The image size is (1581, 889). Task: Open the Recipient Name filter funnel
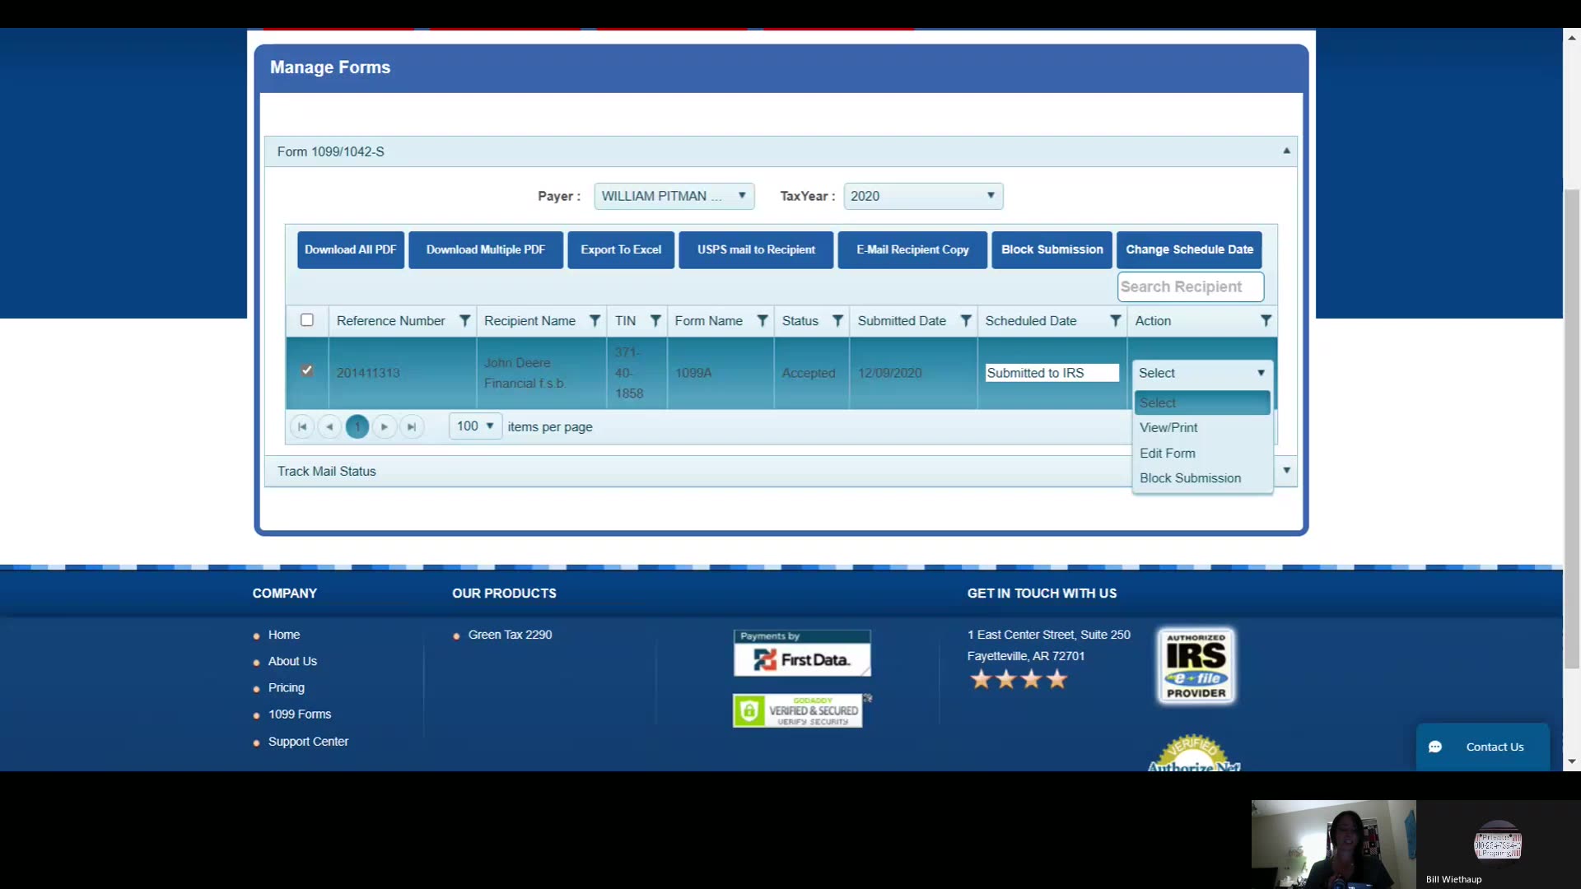click(595, 321)
